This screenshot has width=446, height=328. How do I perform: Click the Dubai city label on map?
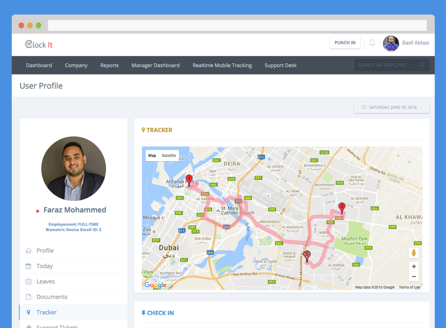(x=169, y=247)
